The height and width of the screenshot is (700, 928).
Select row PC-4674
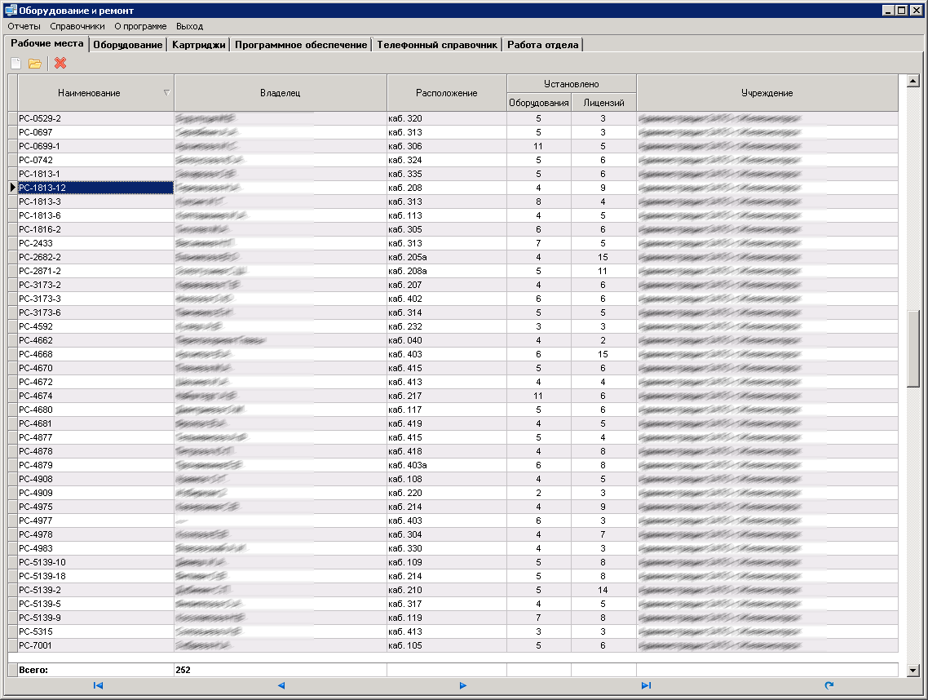click(453, 396)
